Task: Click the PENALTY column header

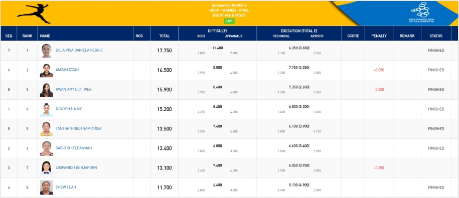Action: coord(379,36)
